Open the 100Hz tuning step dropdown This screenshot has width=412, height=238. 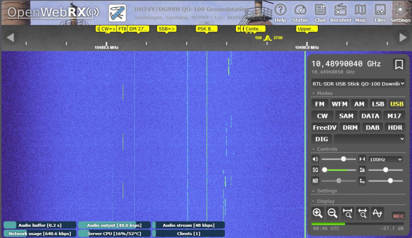pos(385,159)
